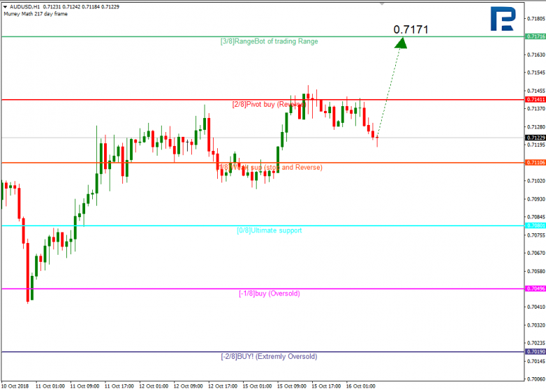
Task: Click the 'Murrey Math 217 day frame' indicator label
Action: (x=36, y=14)
